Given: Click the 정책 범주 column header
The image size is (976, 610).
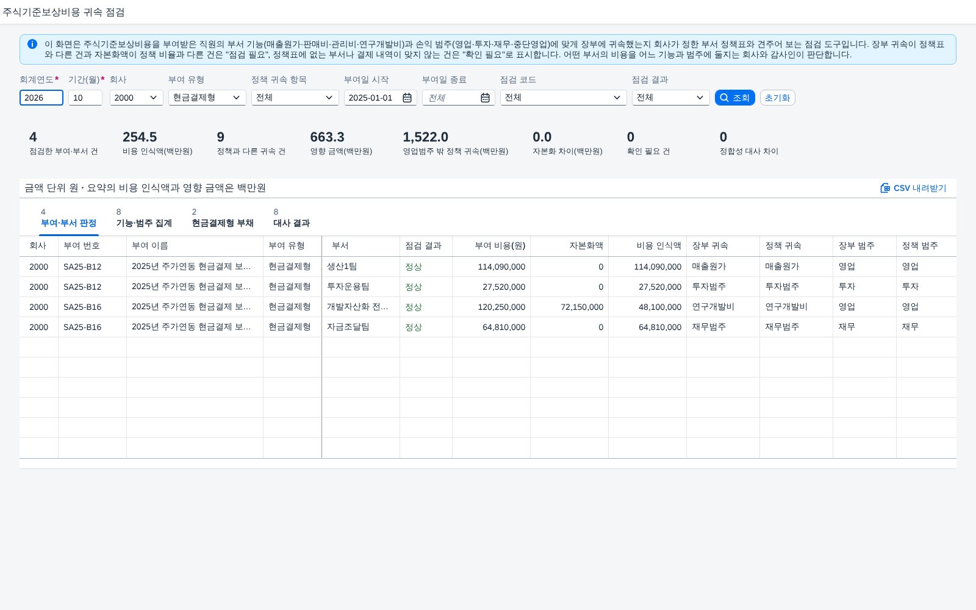Looking at the screenshot, I should 926,246.
